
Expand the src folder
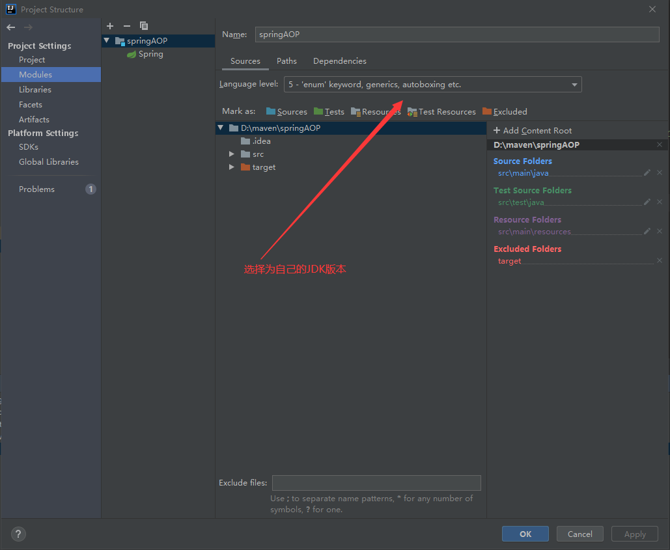(x=232, y=154)
